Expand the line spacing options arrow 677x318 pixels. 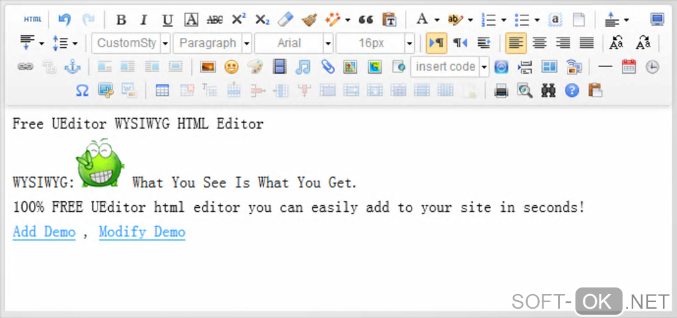[x=75, y=43]
